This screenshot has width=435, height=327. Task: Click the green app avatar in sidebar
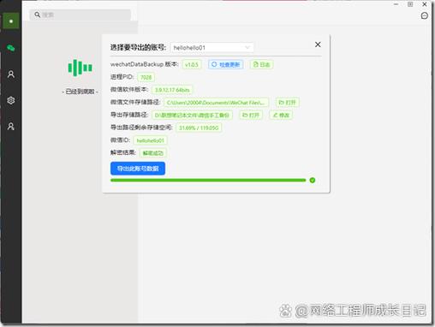(11, 21)
